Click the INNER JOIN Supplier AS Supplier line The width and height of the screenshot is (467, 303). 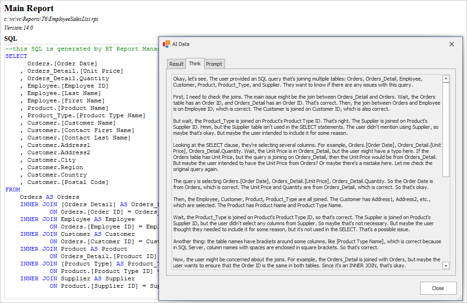point(77,278)
